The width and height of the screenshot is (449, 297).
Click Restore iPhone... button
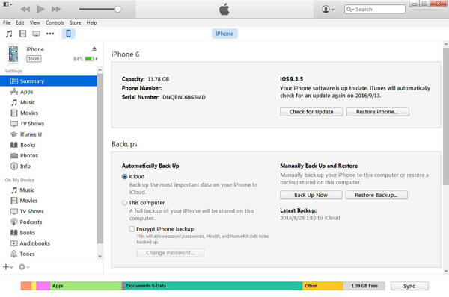click(x=378, y=112)
